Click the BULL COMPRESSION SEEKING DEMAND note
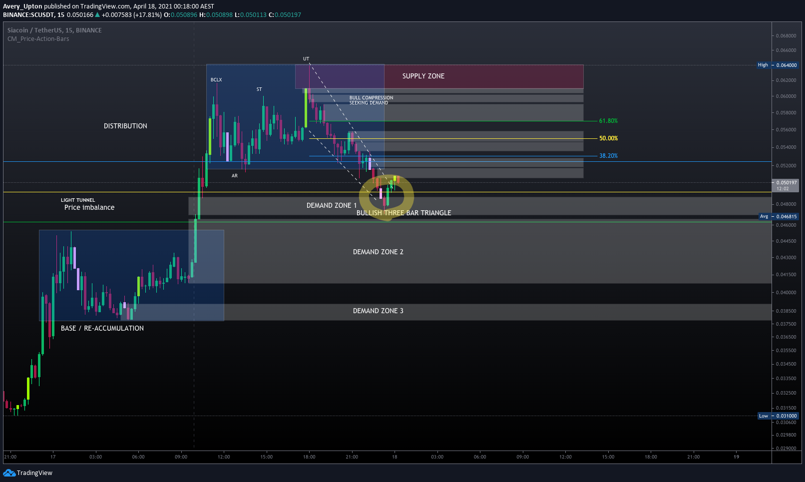 point(371,100)
